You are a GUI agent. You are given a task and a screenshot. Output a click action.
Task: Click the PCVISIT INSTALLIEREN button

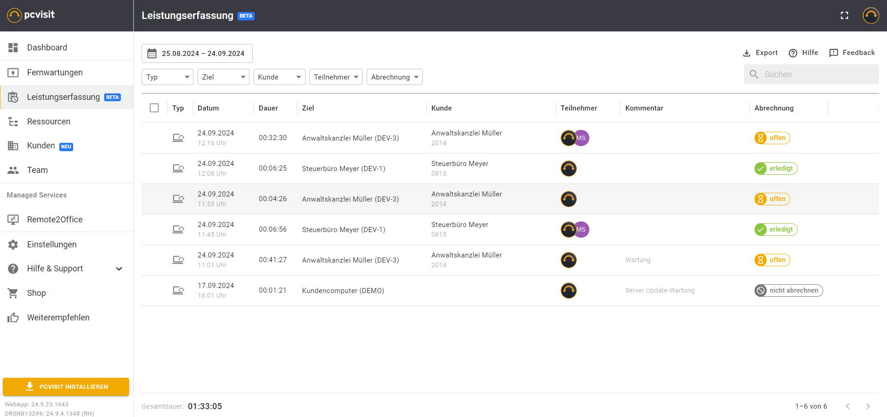point(66,386)
